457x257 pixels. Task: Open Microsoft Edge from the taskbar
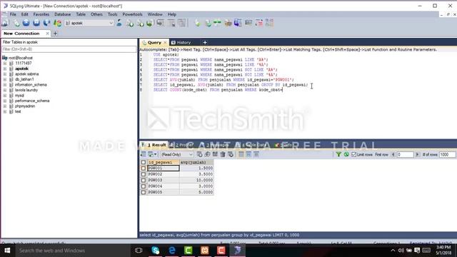172,251
